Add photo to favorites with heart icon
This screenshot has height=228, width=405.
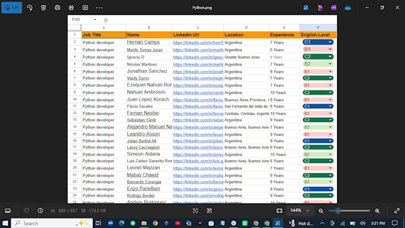tap(26, 211)
